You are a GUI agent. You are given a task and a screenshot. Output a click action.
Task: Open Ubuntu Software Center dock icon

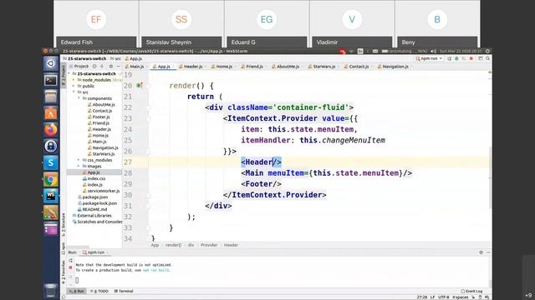click(51, 113)
